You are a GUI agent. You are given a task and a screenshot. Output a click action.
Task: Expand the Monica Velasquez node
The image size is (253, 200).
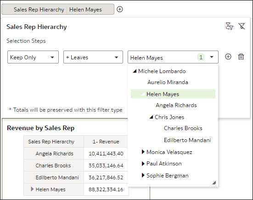click(143, 152)
